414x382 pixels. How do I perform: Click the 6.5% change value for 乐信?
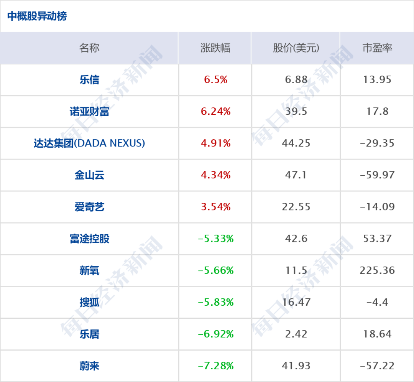215,79
